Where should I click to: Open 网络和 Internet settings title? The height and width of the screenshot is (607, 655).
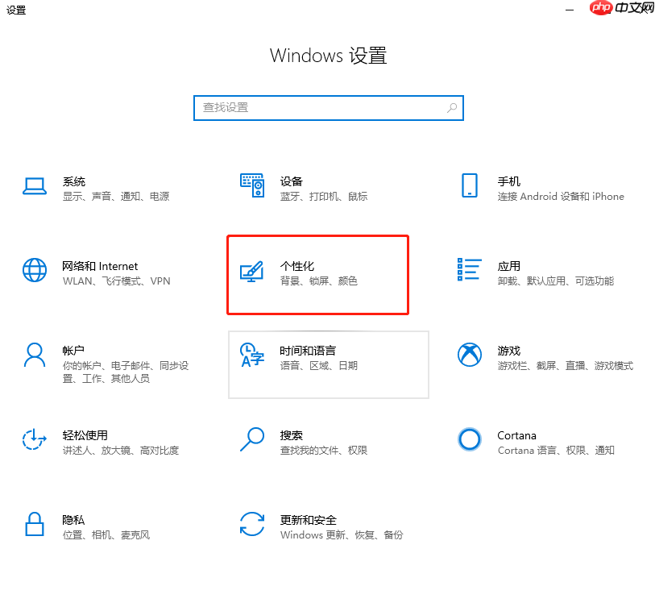point(100,266)
